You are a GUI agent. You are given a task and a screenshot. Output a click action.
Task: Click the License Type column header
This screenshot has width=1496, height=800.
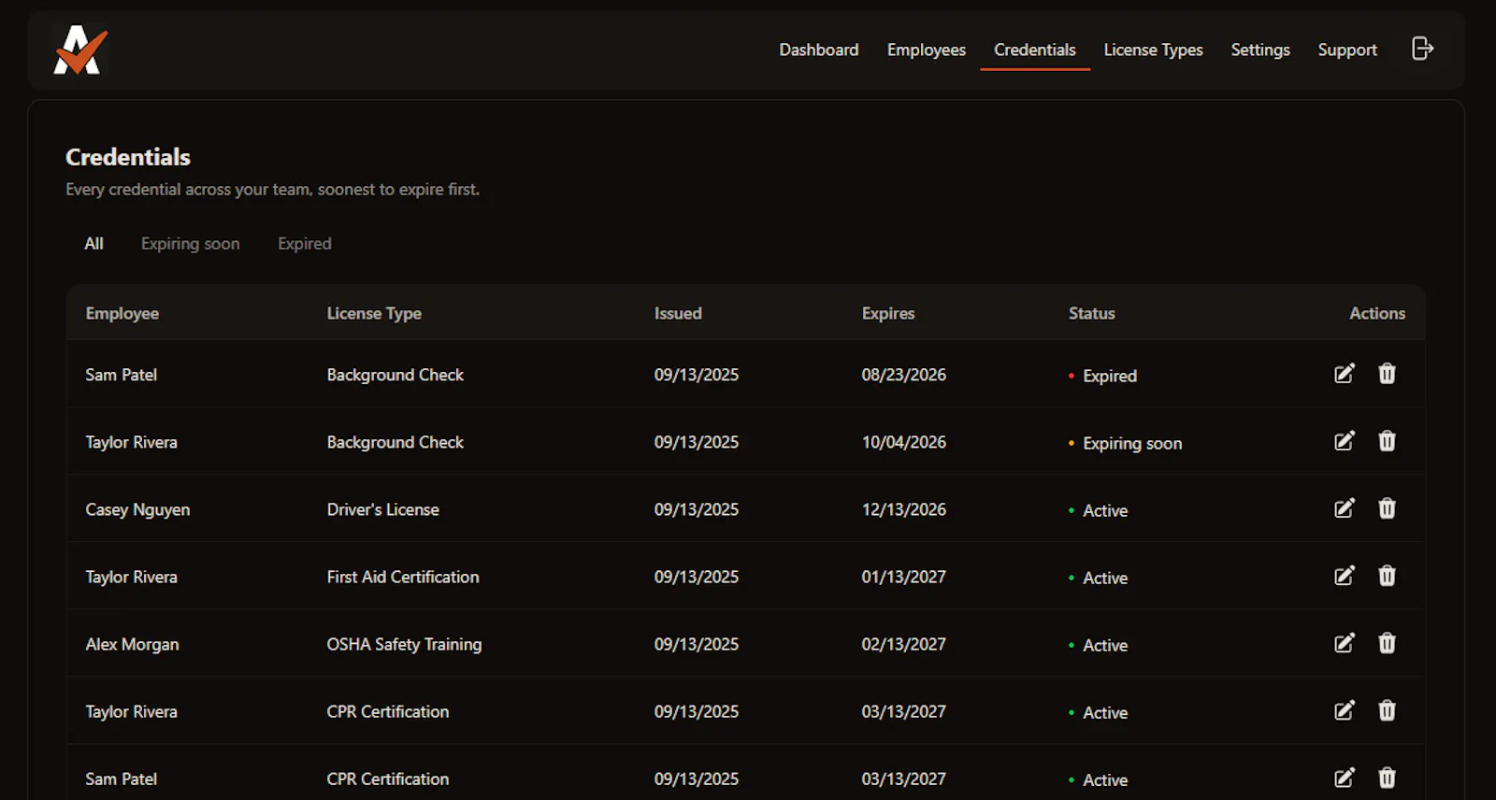[x=374, y=313]
